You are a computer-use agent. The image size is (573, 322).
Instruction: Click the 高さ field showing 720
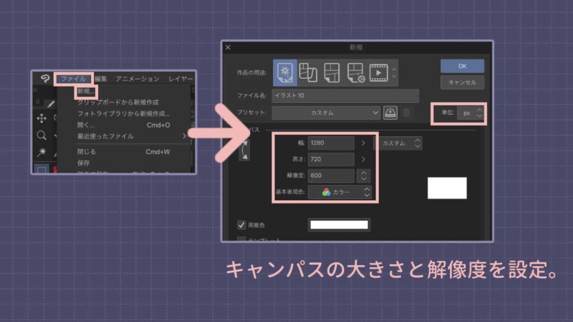pyautogui.click(x=331, y=159)
